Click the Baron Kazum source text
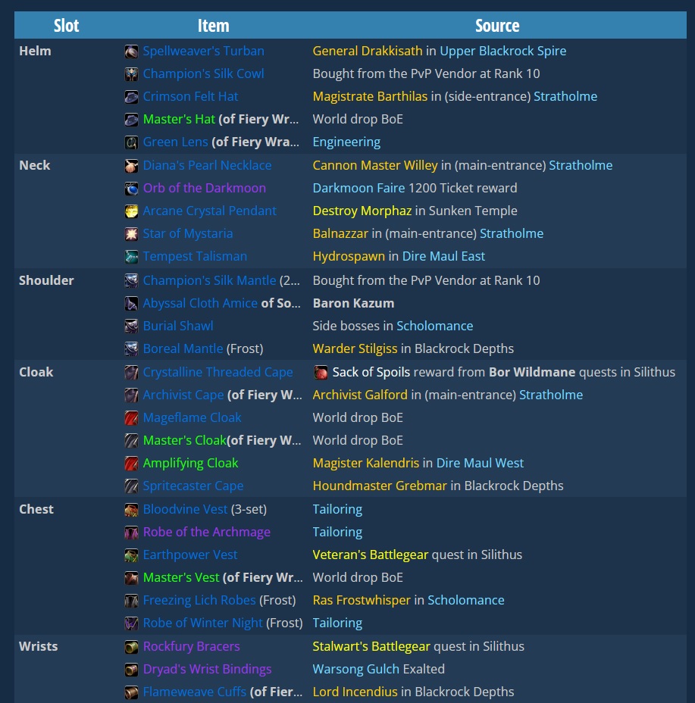 (x=353, y=303)
